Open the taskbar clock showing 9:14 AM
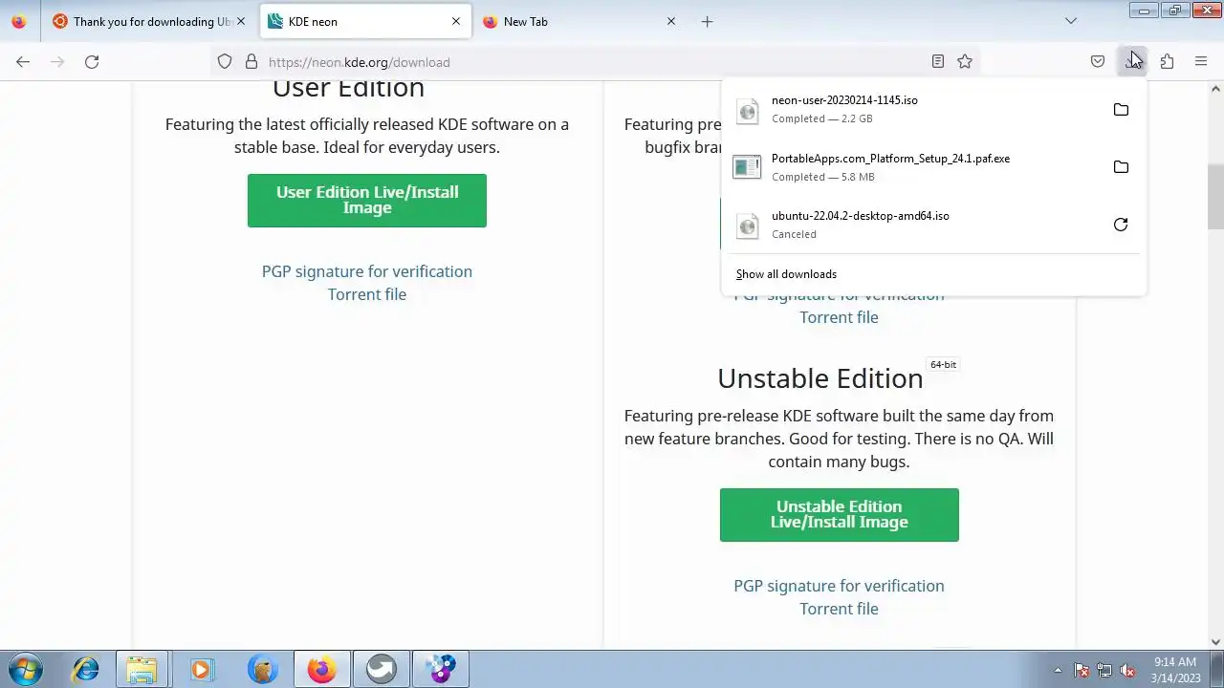1224x688 pixels. [x=1175, y=670]
